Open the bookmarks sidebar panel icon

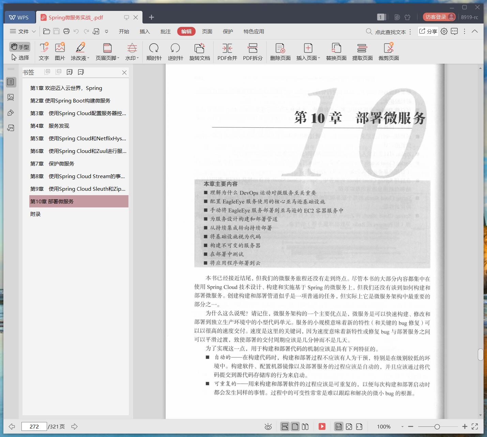pos(11,82)
